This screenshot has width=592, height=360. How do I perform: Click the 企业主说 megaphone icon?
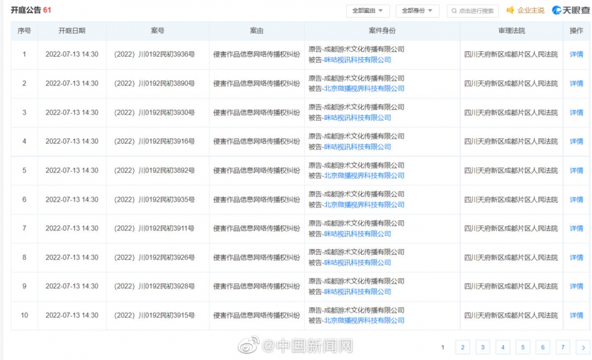(x=510, y=11)
